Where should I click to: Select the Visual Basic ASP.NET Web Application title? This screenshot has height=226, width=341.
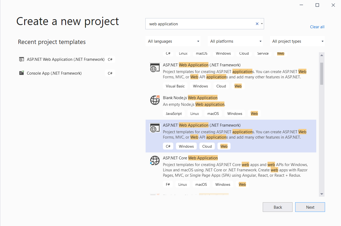202,65
